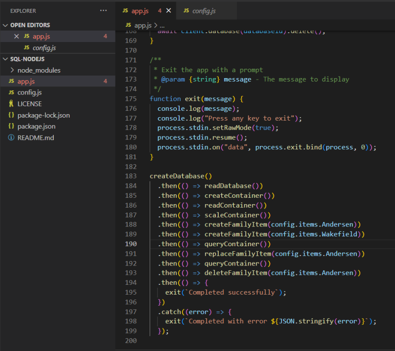This screenshot has height=351, width=395.
Task: Close the app.js editor tab
Action: coord(169,11)
